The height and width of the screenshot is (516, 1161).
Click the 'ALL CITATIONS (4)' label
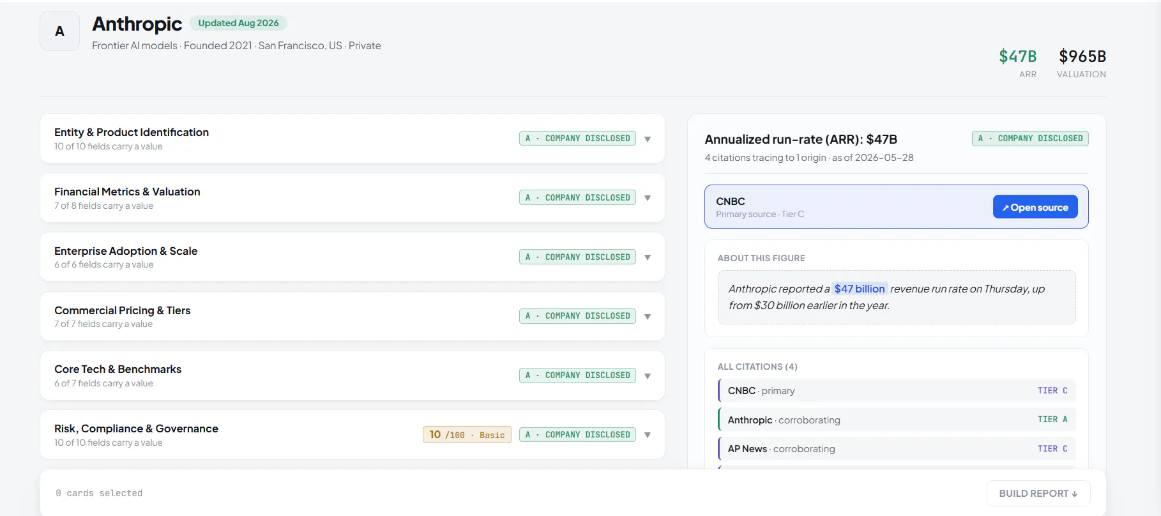click(757, 367)
